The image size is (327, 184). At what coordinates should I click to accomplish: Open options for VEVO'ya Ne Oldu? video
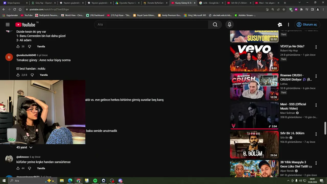[316, 47]
